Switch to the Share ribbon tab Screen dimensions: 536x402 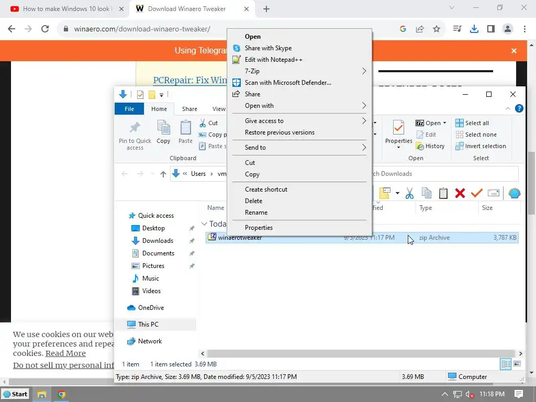tap(189, 109)
